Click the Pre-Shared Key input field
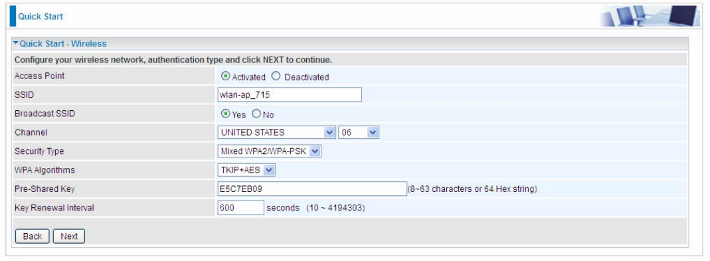710x261 pixels. click(312, 189)
